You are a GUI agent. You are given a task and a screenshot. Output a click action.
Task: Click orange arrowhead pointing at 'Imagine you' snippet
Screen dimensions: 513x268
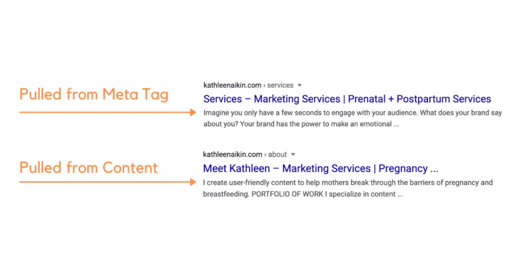pos(193,113)
